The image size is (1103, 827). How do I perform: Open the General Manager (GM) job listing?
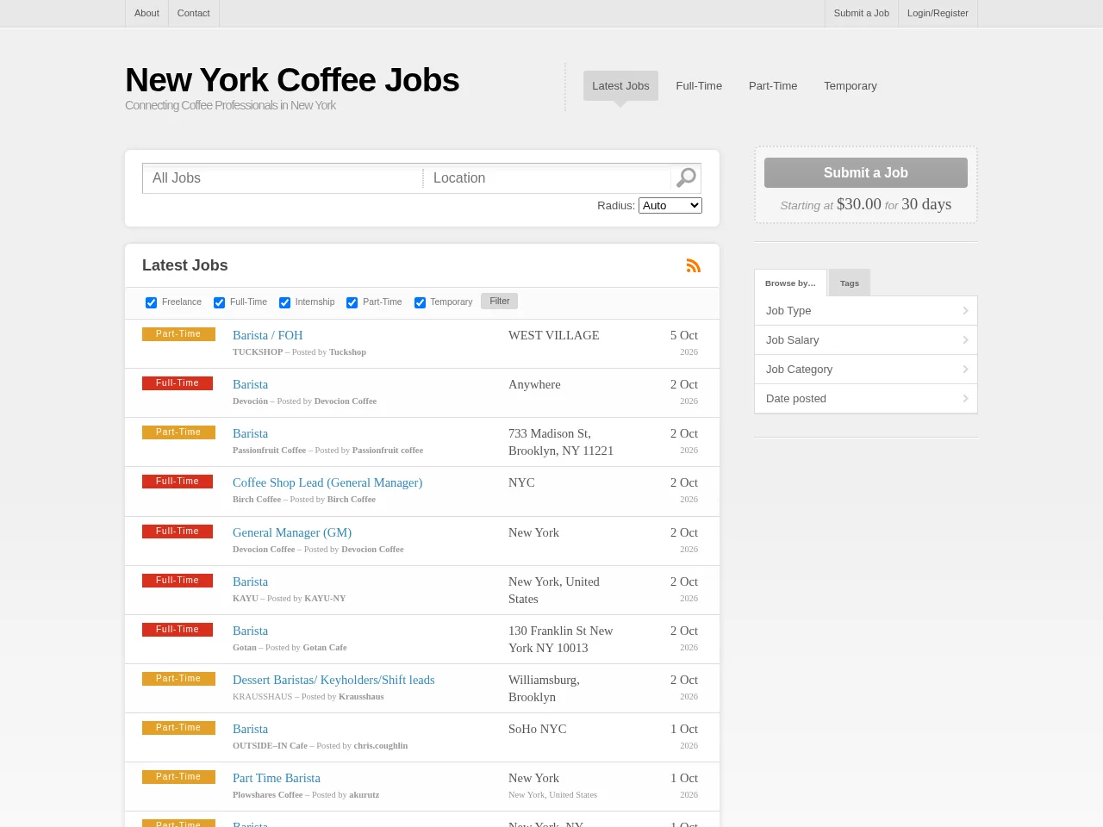pyautogui.click(x=292, y=532)
